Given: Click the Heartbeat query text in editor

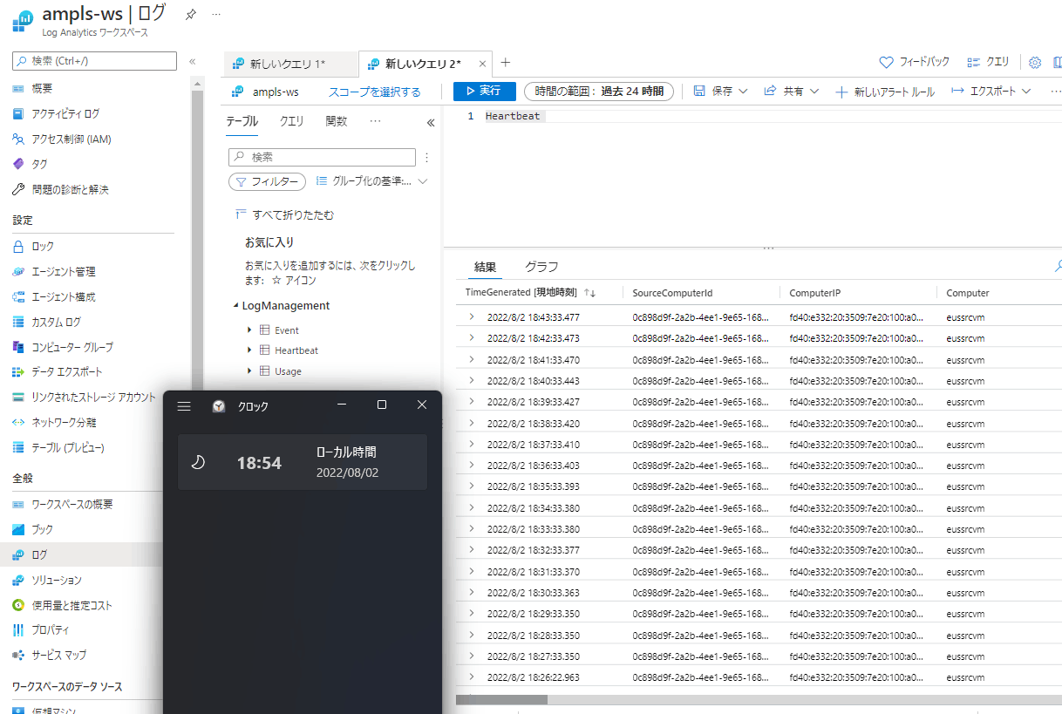Looking at the screenshot, I should (513, 116).
